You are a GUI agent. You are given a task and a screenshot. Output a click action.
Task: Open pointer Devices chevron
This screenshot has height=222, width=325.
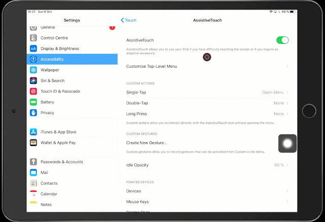pos(287,191)
